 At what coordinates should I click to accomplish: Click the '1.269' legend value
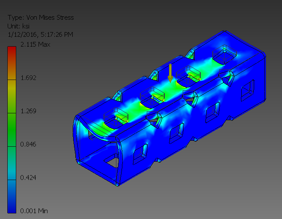[28, 111]
